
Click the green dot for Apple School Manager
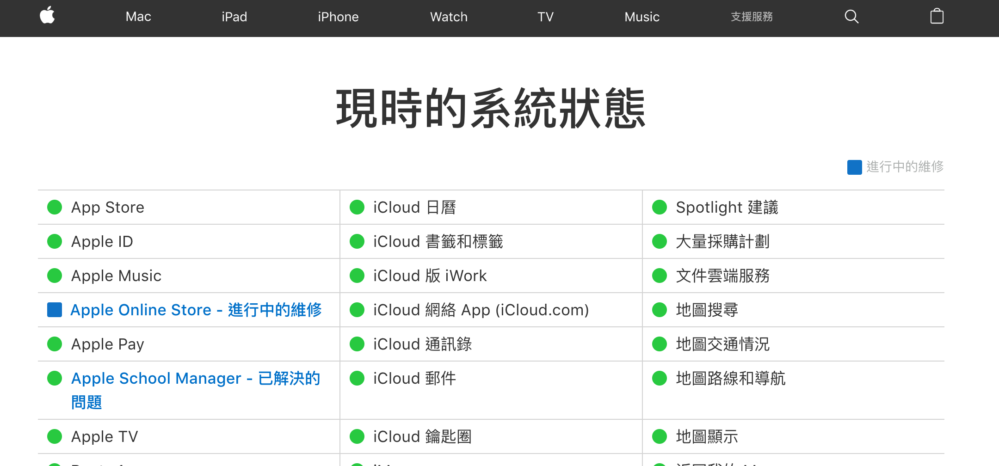(x=55, y=378)
